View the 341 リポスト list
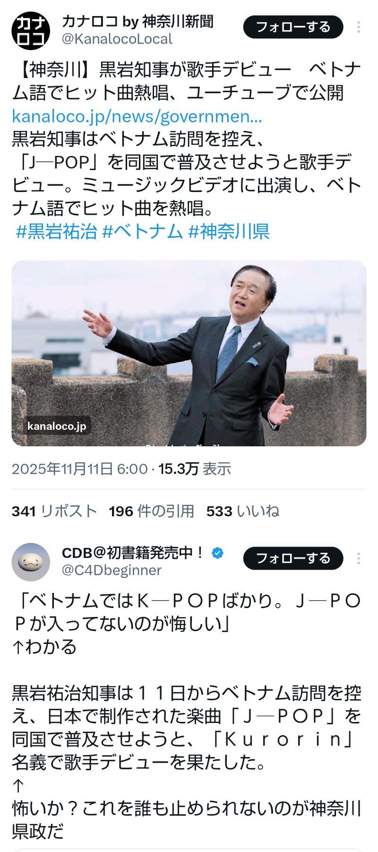This screenshot has height=852, width=378. 54,511
